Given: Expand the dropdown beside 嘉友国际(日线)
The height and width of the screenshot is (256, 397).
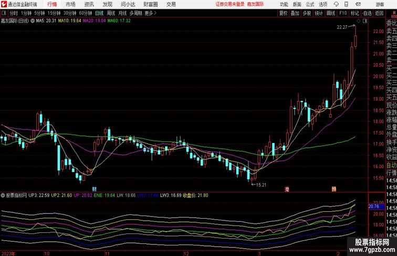Looking at the screenshot, I should 33,21.
